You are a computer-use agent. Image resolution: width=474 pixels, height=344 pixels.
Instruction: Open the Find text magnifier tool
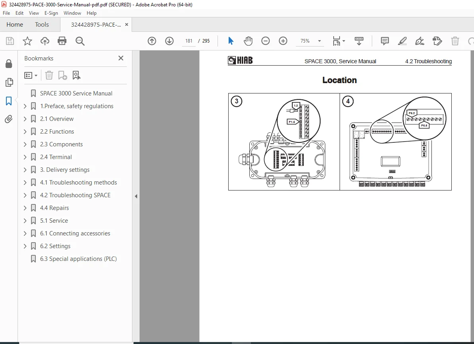click(80, 41)
